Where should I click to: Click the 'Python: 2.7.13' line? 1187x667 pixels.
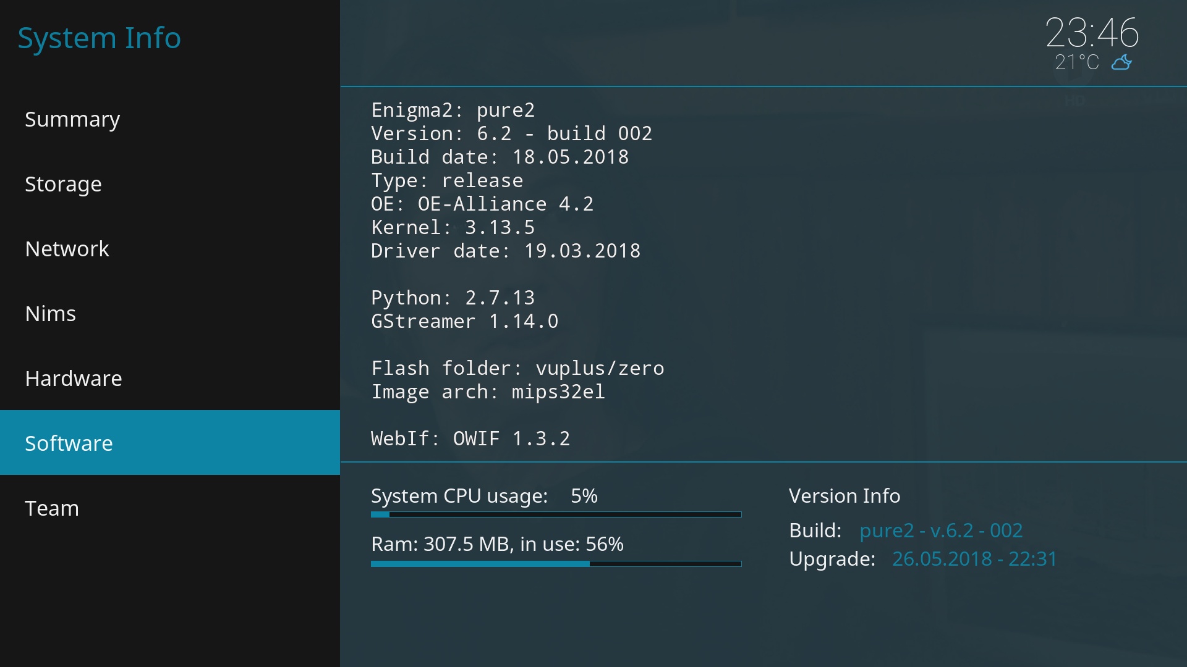tap(453, 298)
